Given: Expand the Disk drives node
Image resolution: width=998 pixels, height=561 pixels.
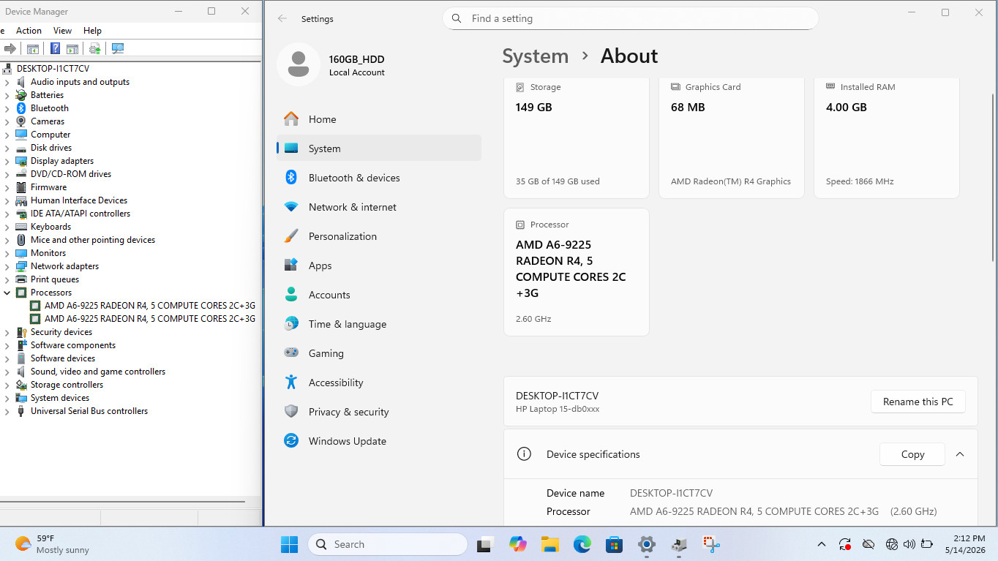Looking at the screenshot, I should tap(7, 148).
